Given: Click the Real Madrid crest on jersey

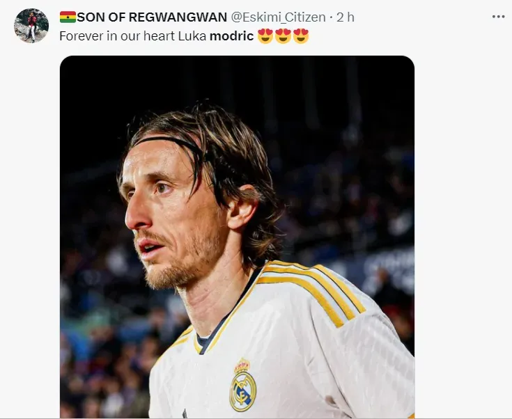Looking at the screenshot, I should pos(242,386).
